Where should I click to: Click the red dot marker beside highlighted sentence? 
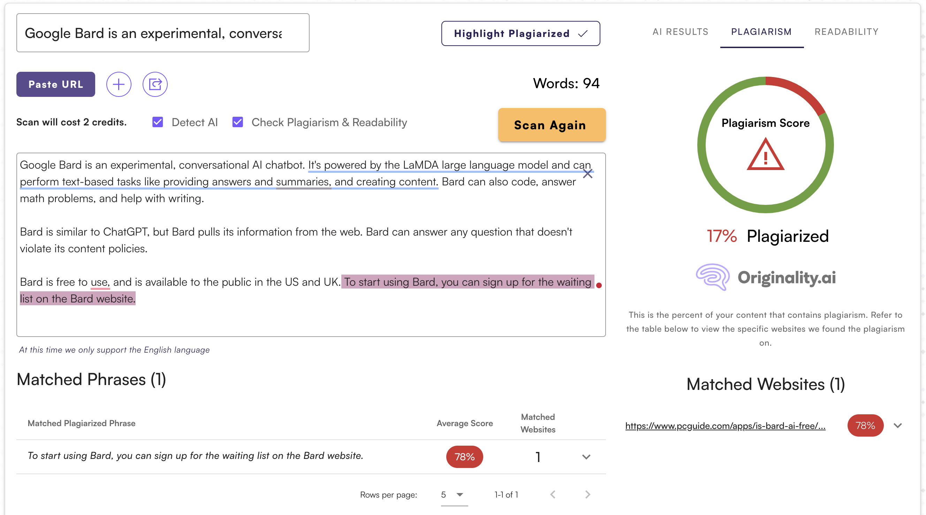599,285
